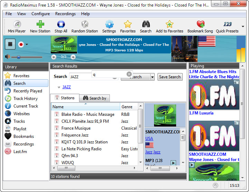Open the Configure menu
Viewport: 249px width, 192px height.
click(41, 14)
